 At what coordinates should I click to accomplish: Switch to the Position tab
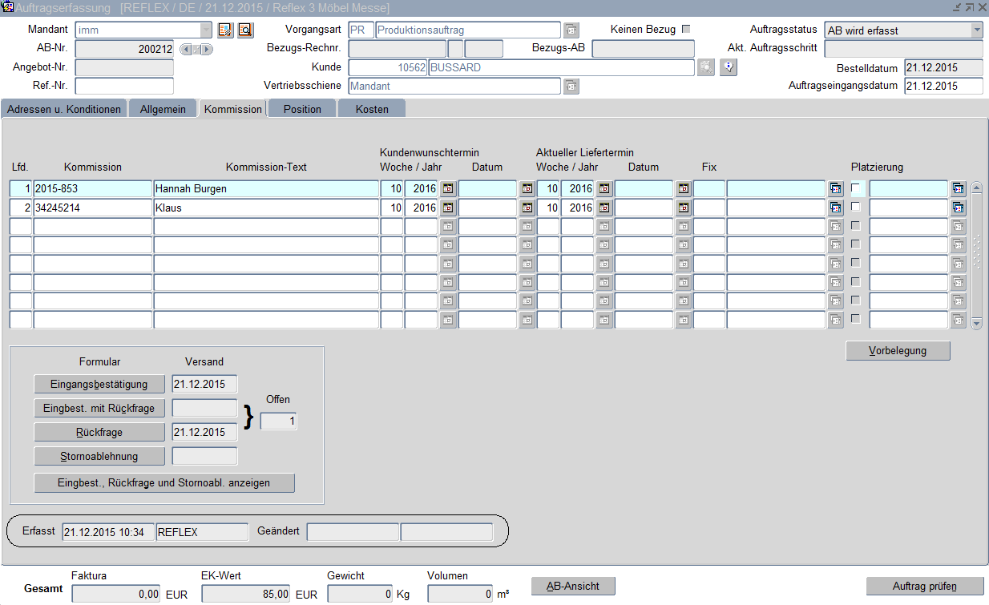(x=302, y=109)
